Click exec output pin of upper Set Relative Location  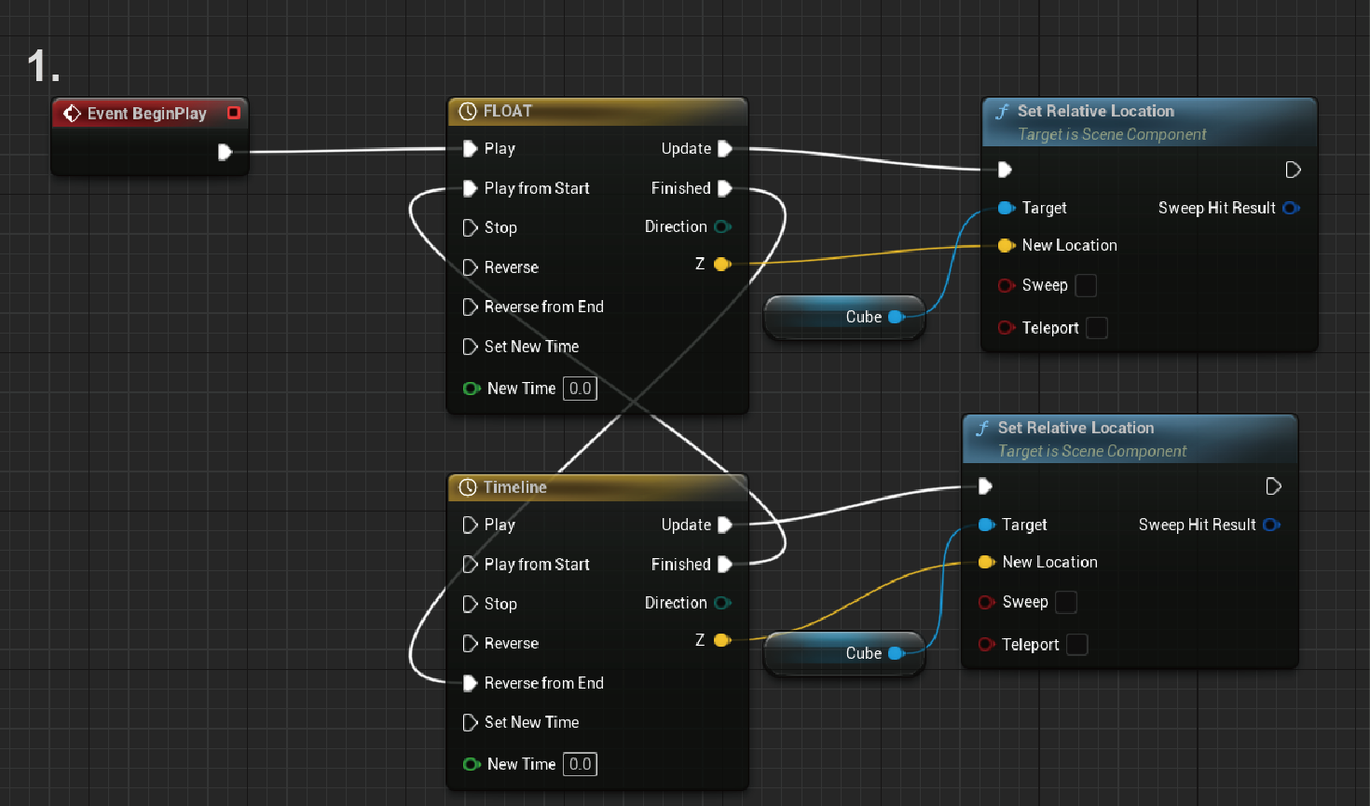[1293, 170]
